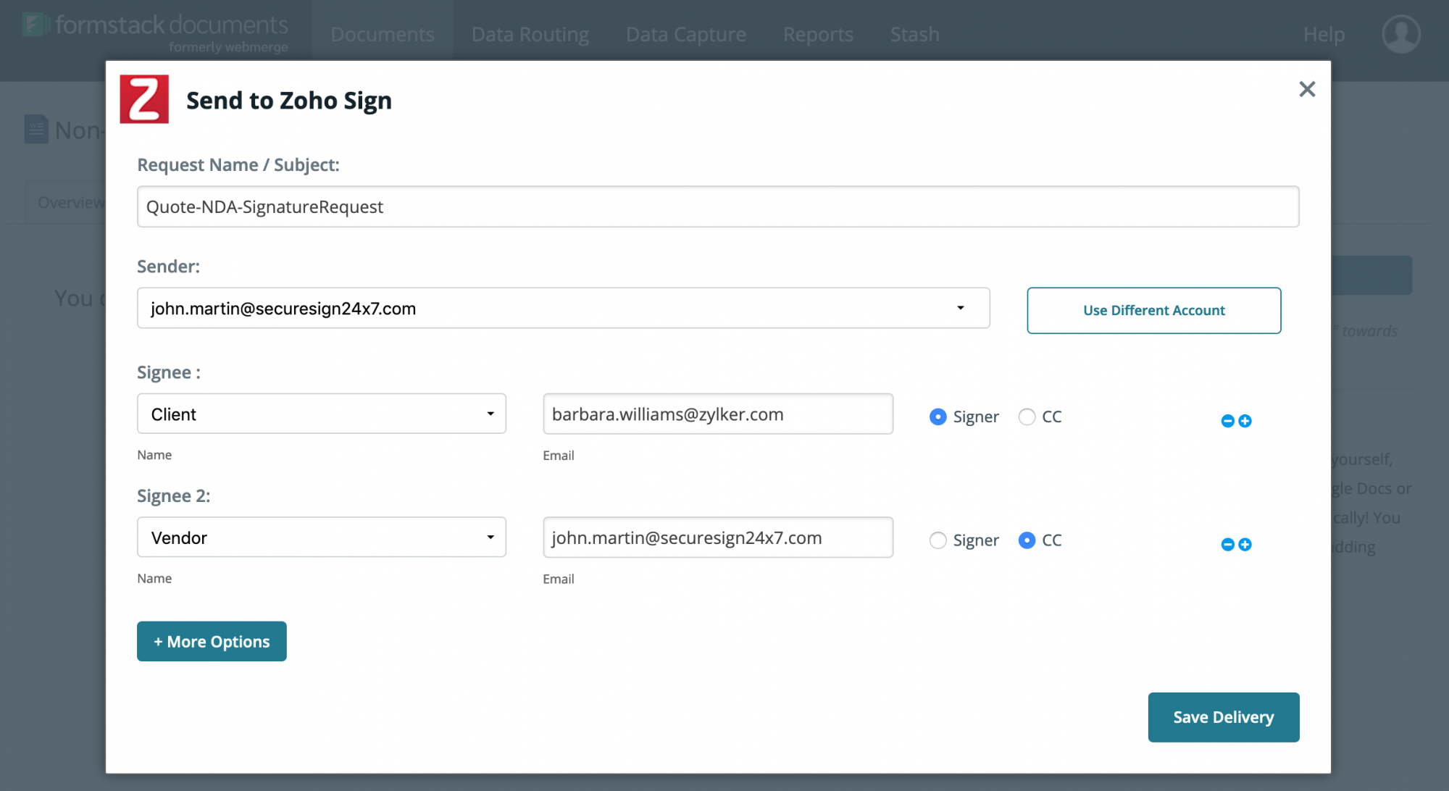Make Vendor a Signer instead of CC
Screen dimensions: 1449x791
coord(938,540)
